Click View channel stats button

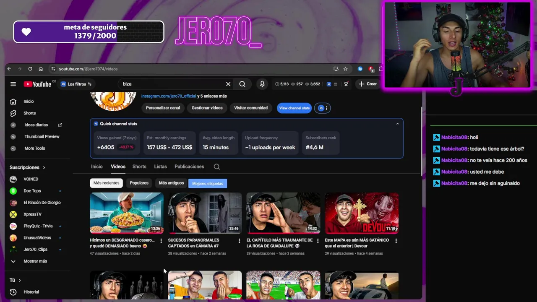[295, 108]
